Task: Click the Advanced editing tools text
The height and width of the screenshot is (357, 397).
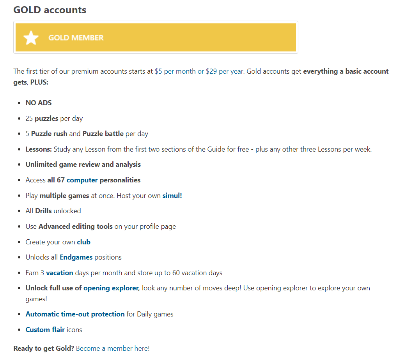Action: point(75,226)
